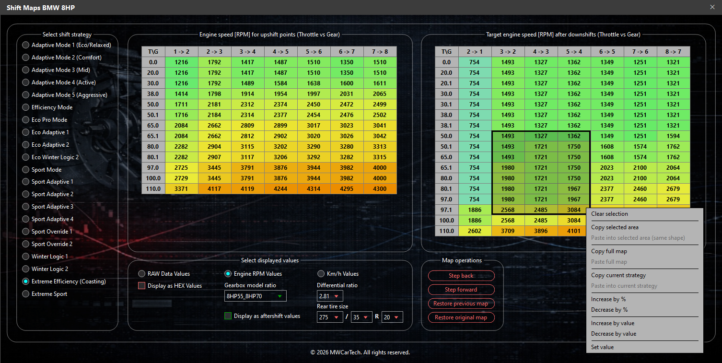Screen dimensions: 722x363
Task: Click Set value in the context menu
Action: 603,347
